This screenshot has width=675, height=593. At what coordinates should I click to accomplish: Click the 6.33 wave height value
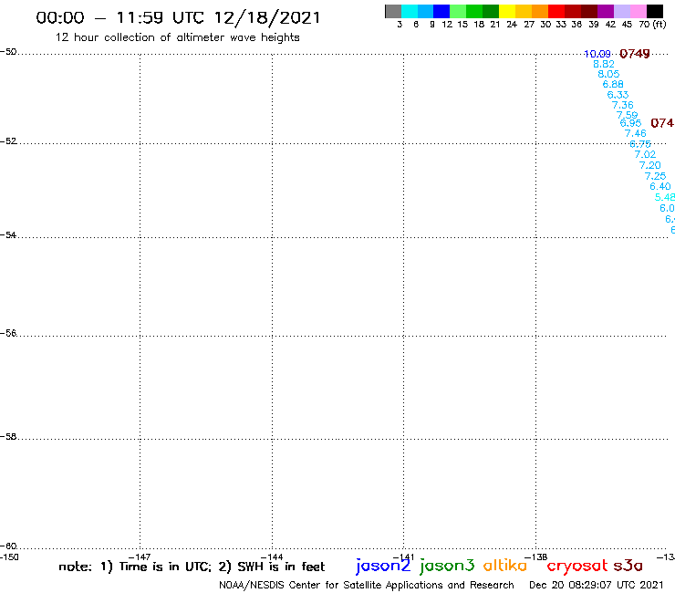pyautogui.click(x=618, y=95)
